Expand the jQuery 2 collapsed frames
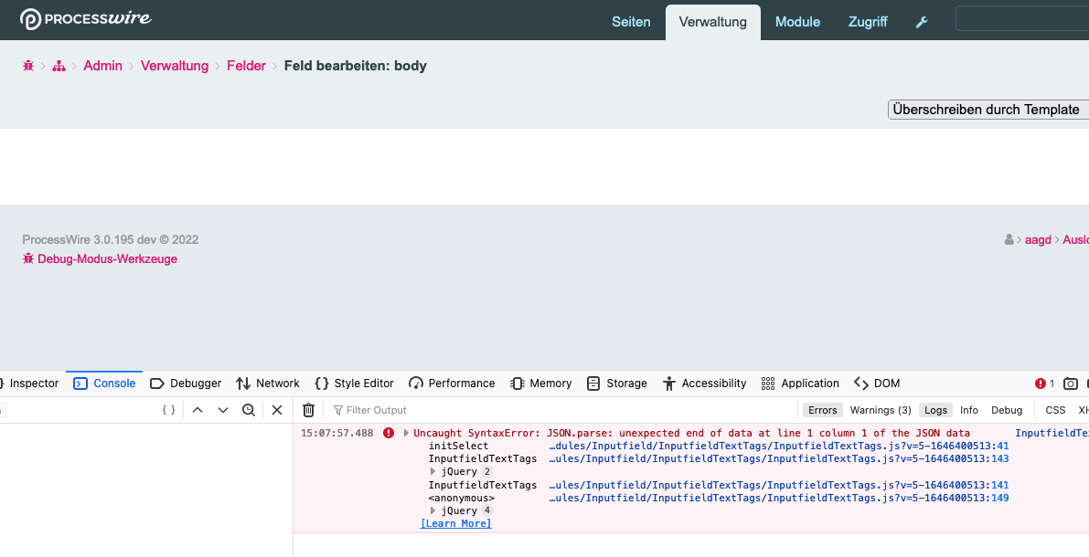Image resolution: width=1089 pixels, height=557 pixels. click(433, 471)
